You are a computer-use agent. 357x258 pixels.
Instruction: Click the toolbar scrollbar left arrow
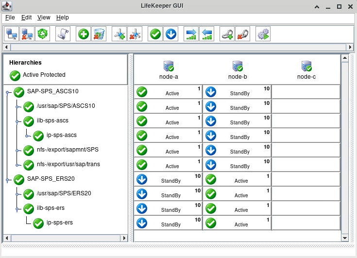[6, 47]
